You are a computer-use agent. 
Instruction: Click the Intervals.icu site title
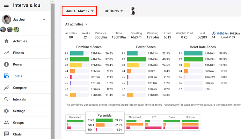27,5
